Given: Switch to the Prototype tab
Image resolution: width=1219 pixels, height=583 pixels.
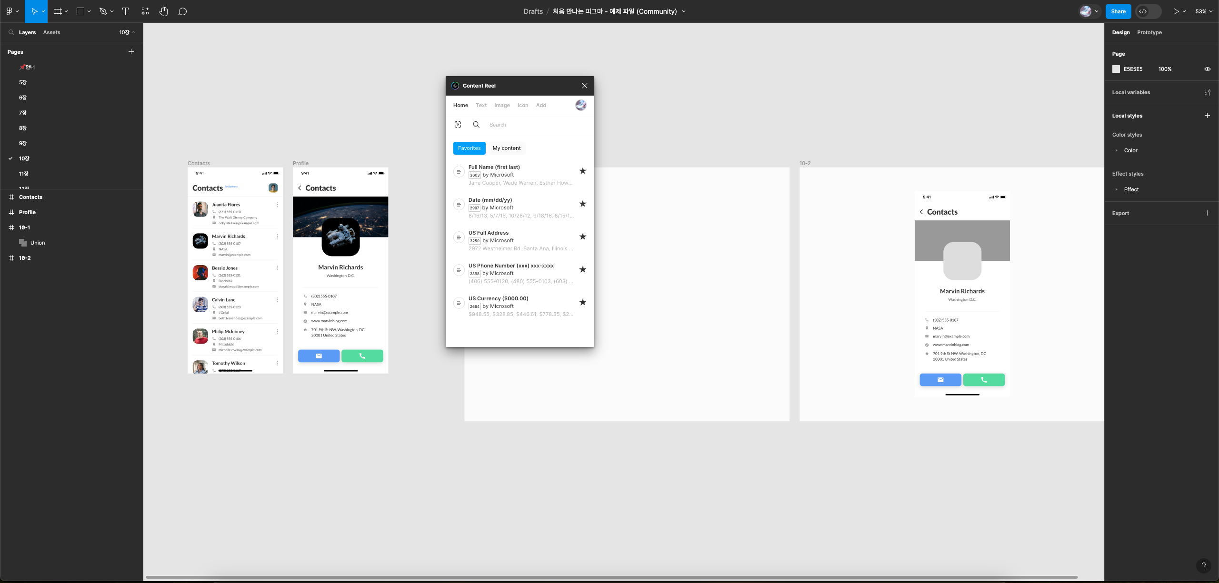Looking at the screenshot, I should 1149,32.
